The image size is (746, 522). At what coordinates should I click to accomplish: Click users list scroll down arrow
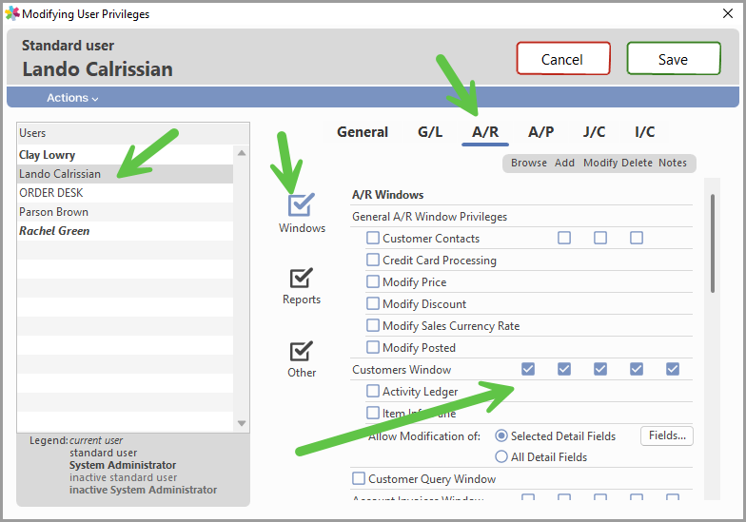(242, 423)
